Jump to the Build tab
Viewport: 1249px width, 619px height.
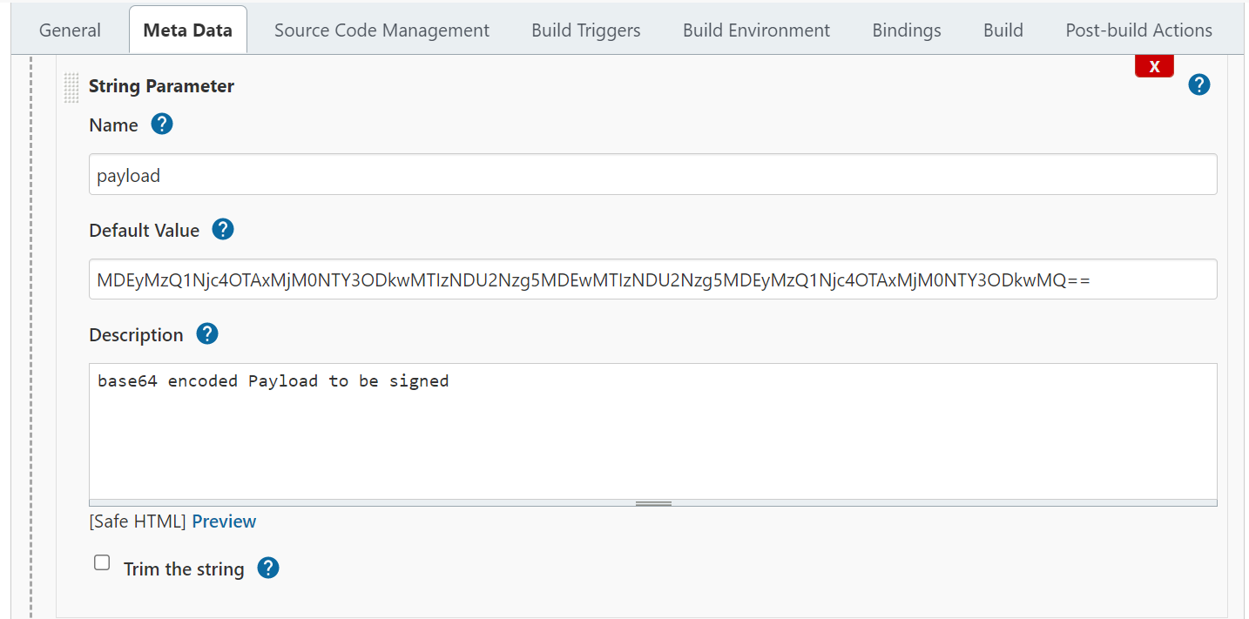click(1003, 30)
